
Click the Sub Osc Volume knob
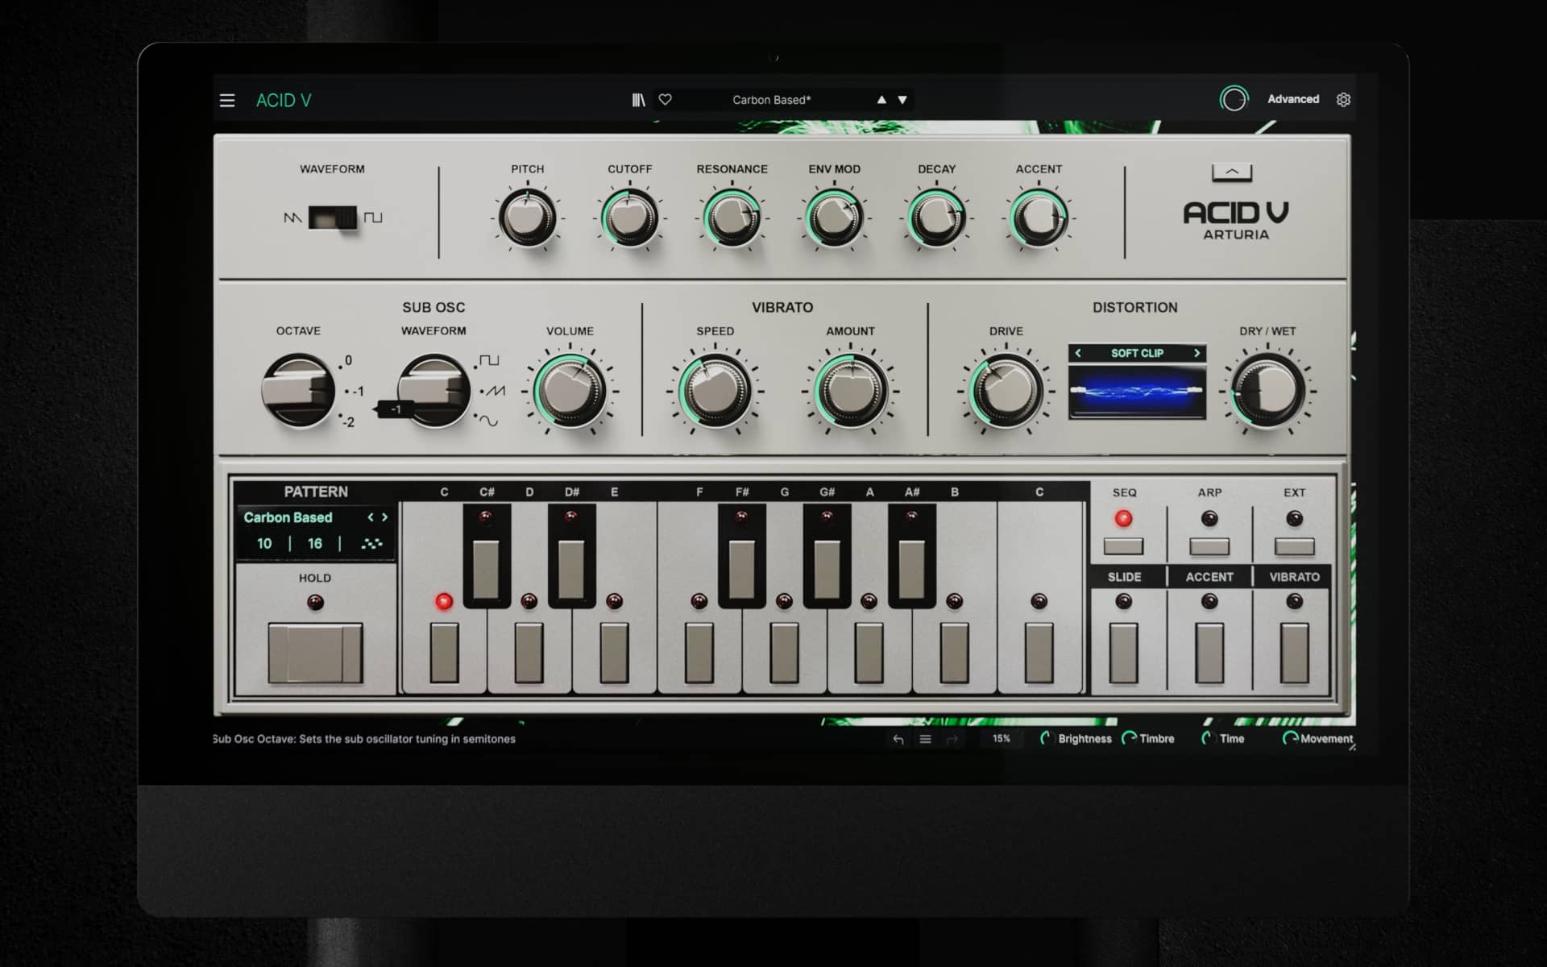(x=570, y=392)
